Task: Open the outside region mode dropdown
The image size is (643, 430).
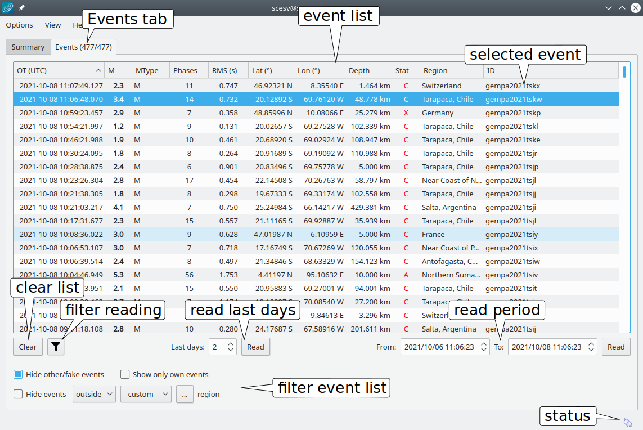Action: coord(94,394)
